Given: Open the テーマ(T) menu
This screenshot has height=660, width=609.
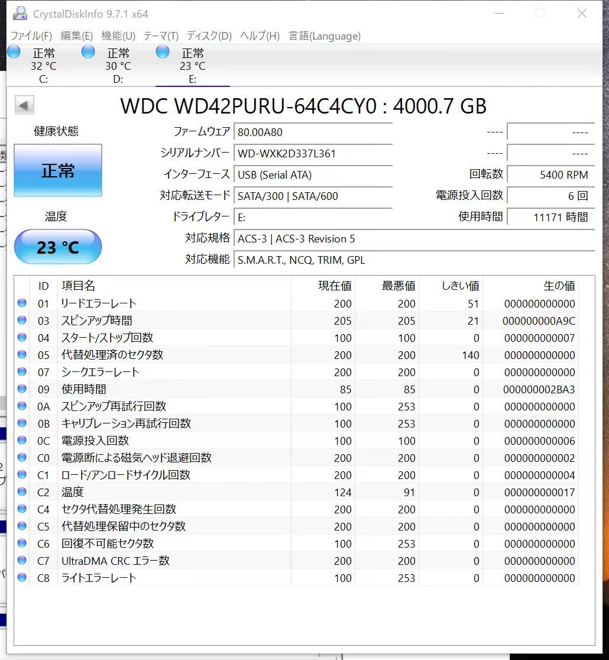Looking at the screenshot, I should (x=161, y=35).
